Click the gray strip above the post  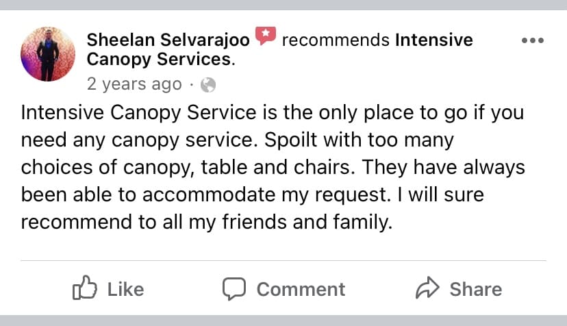coord(283,5)
